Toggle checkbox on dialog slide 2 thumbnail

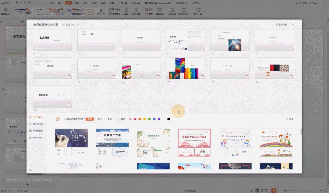(x=114, y=49)
